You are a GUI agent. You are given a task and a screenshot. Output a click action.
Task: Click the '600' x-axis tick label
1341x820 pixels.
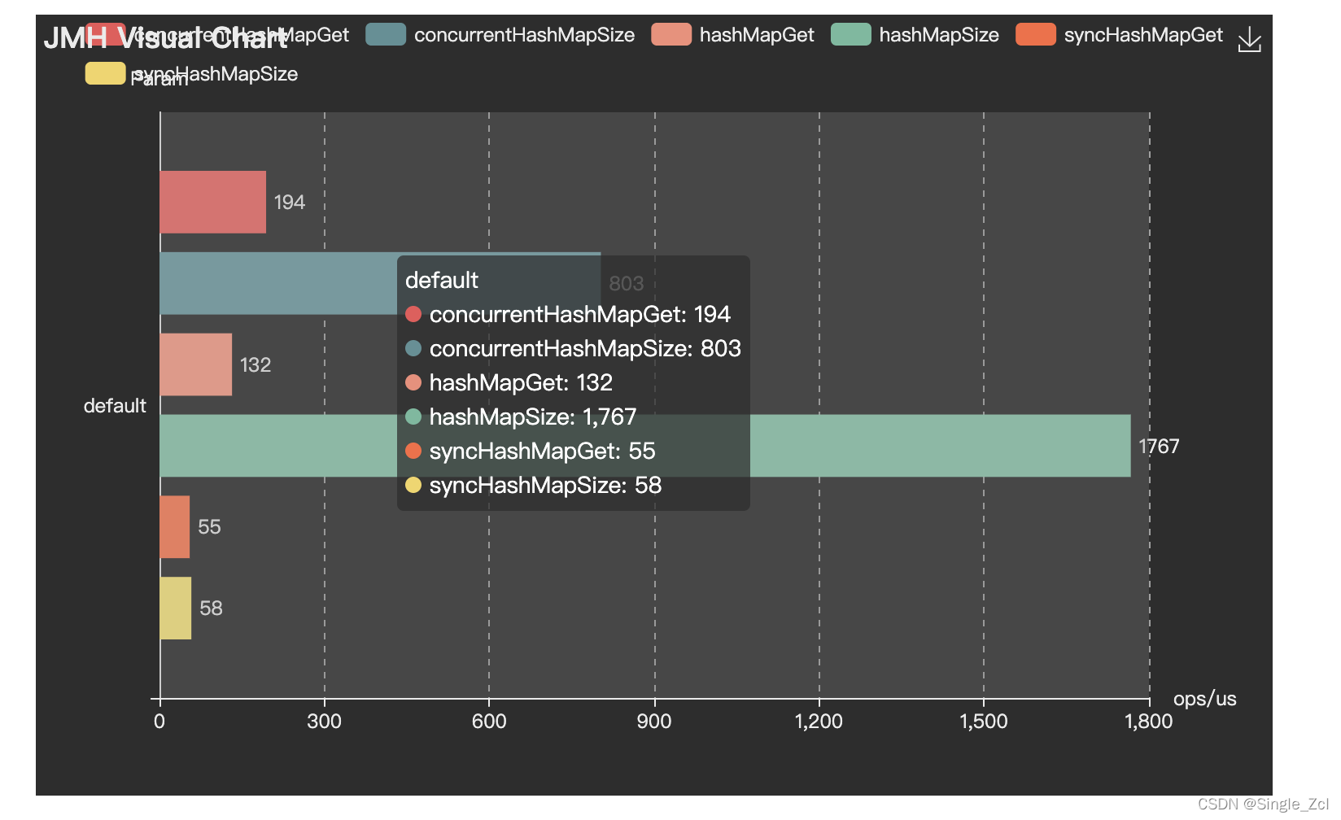point(489,722)
